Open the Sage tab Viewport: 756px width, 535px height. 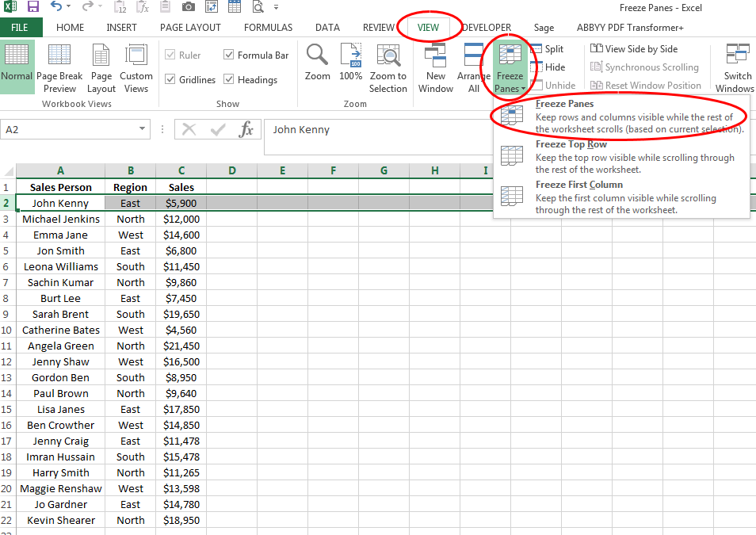tap(544, 28)
